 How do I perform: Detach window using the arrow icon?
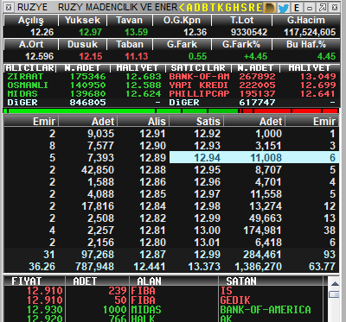pyautogui.click(x=322, y=8)
